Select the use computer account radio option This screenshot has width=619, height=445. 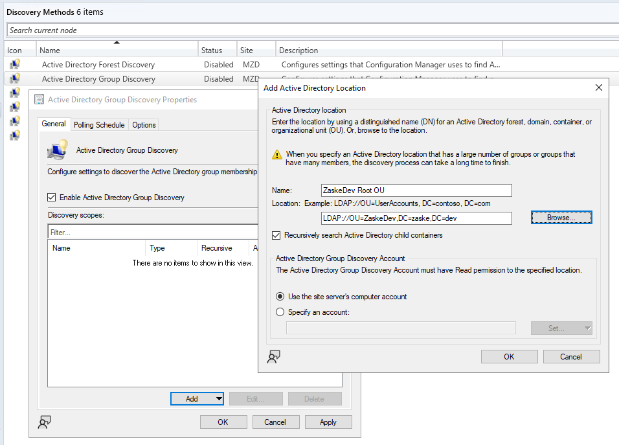point(279,296)
